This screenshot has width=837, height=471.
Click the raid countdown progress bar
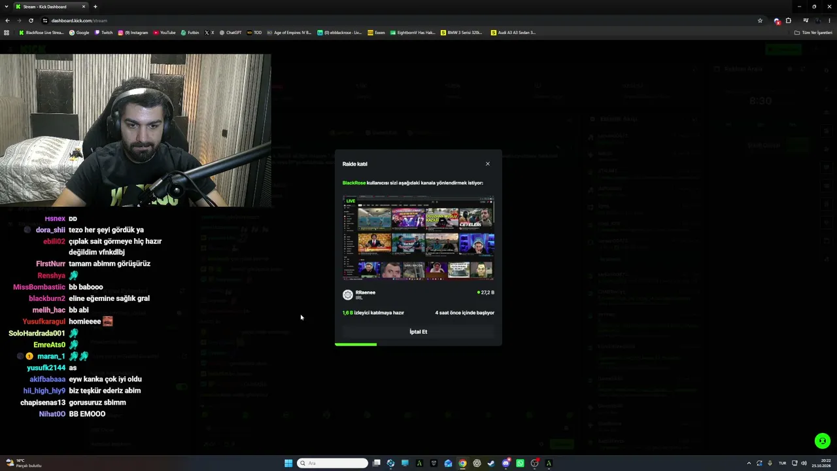coord(418,344)
